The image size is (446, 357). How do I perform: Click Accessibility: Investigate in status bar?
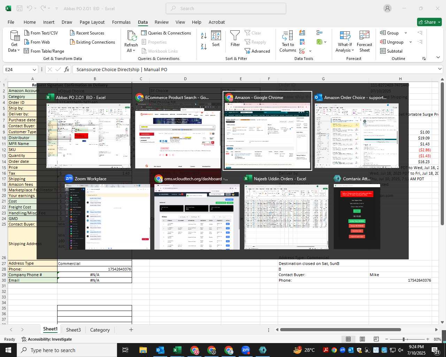click(46, 339)
